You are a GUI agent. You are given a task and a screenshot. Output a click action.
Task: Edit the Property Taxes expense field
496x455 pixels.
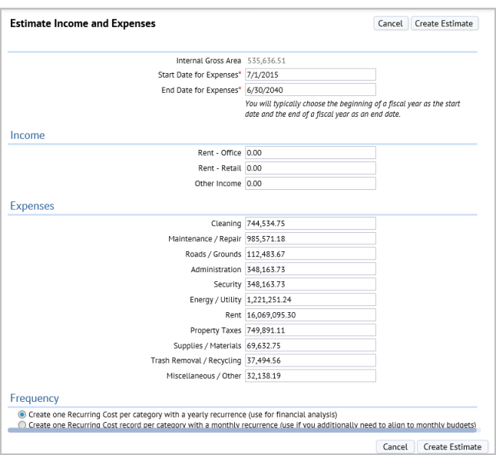click(309, 330)
